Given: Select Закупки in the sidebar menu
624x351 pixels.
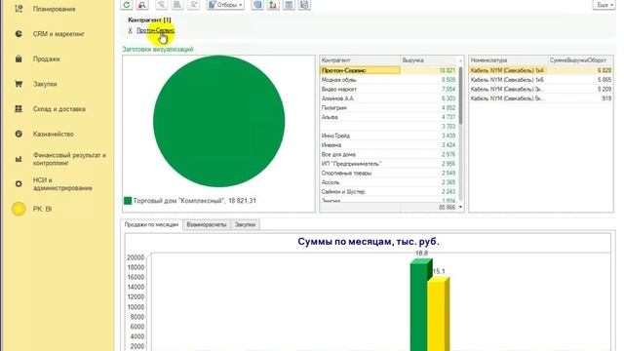Looking at the screenshot, I should click(45, 84).
